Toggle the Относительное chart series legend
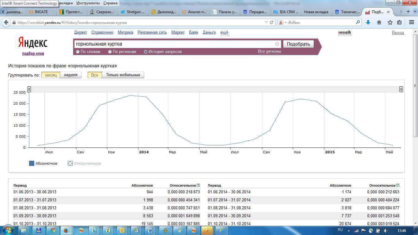The image size is (418, 235). [x=84, y=163]
